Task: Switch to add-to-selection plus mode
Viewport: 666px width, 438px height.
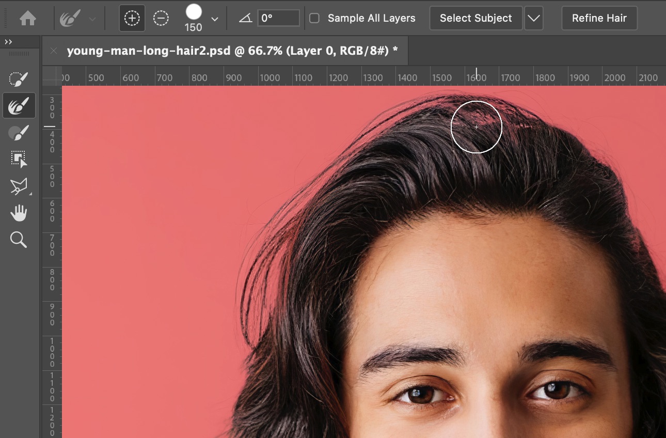Action: point(132,18)
